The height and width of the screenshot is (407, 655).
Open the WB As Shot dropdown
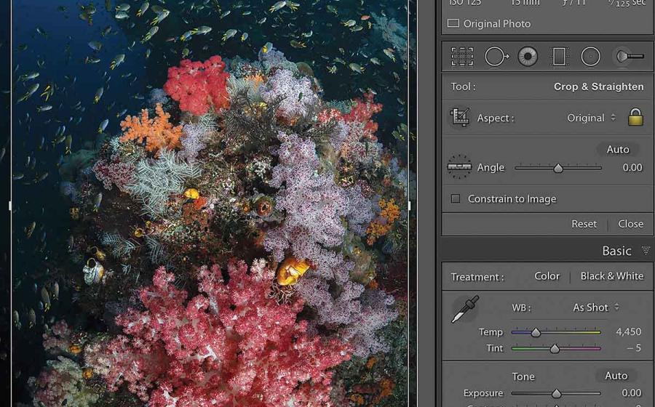coord(595,307)
